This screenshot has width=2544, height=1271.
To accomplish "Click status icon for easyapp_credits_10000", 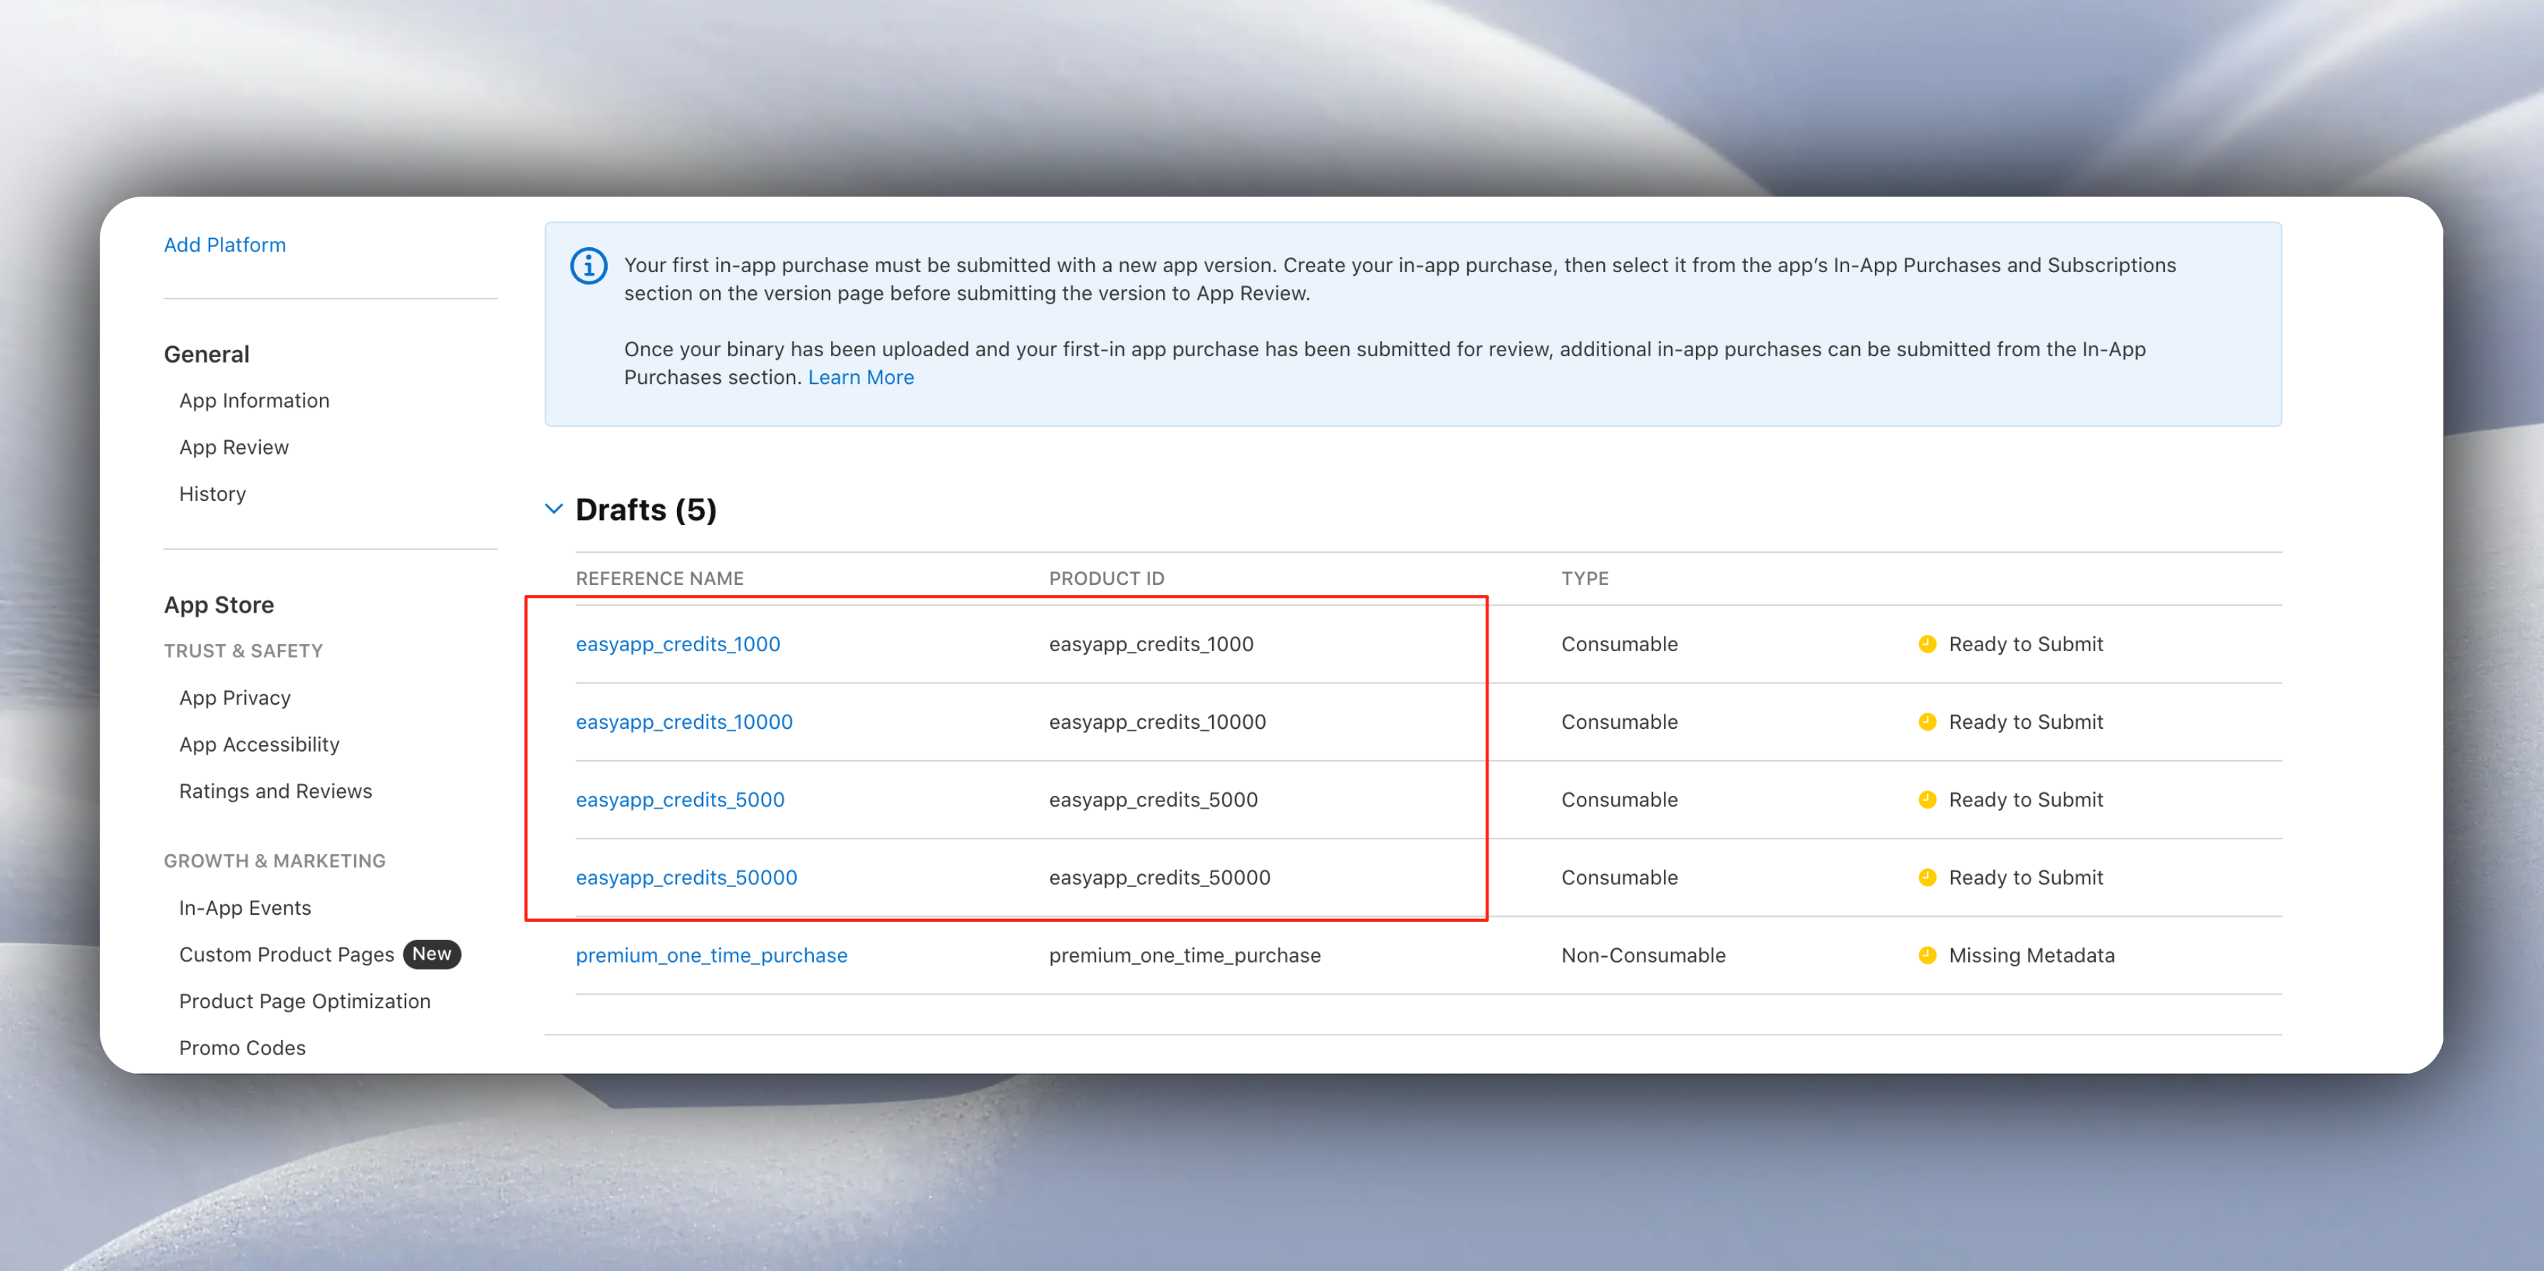I will pyautogui.click(x=1927, y=722).
